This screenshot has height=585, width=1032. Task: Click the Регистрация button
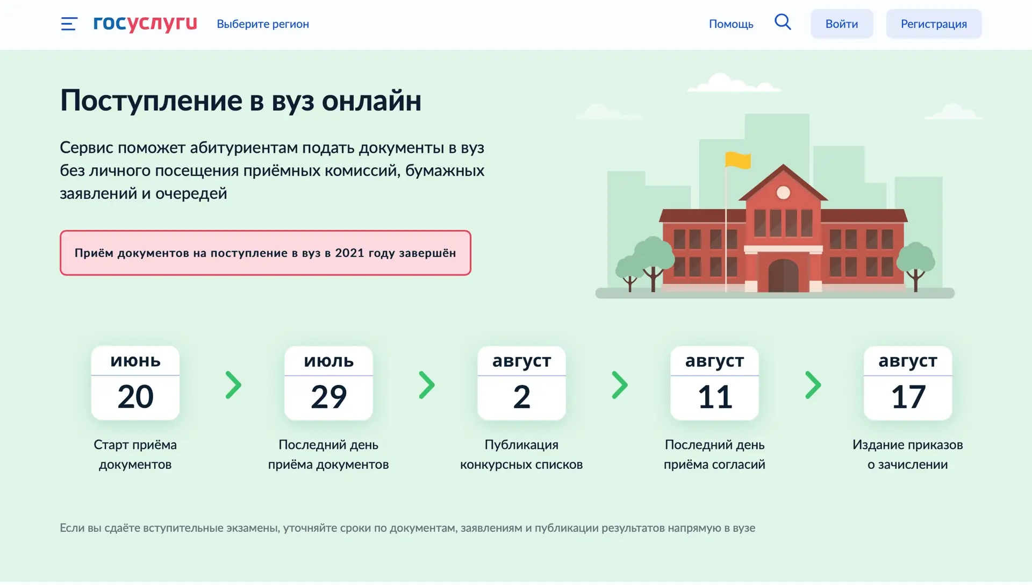click(934, 24)
